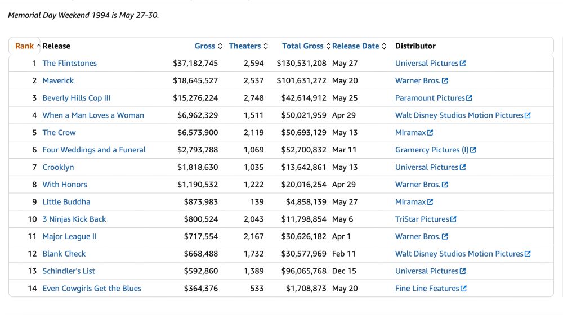Viewport: 563px width, 315px height.
Task: Open Major League II link
Action: (70, 236)
